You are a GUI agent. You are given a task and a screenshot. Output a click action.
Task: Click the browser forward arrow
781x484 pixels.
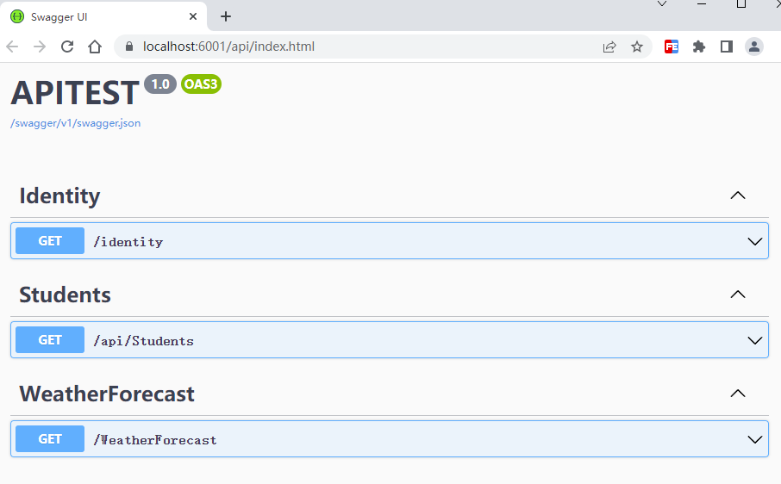(40, 47)
